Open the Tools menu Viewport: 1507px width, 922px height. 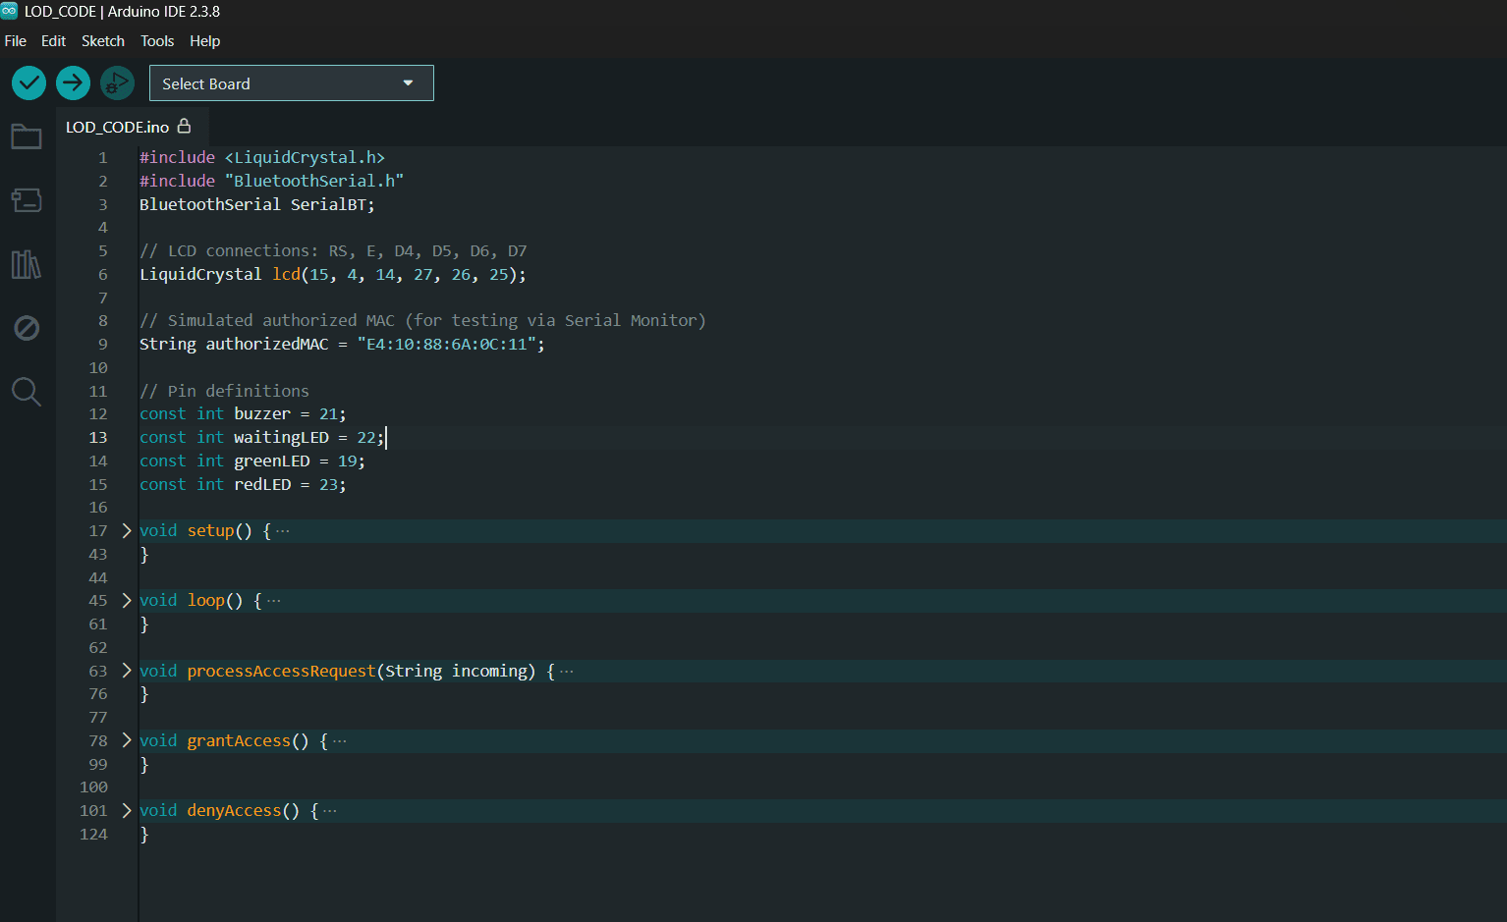(157, 41)
